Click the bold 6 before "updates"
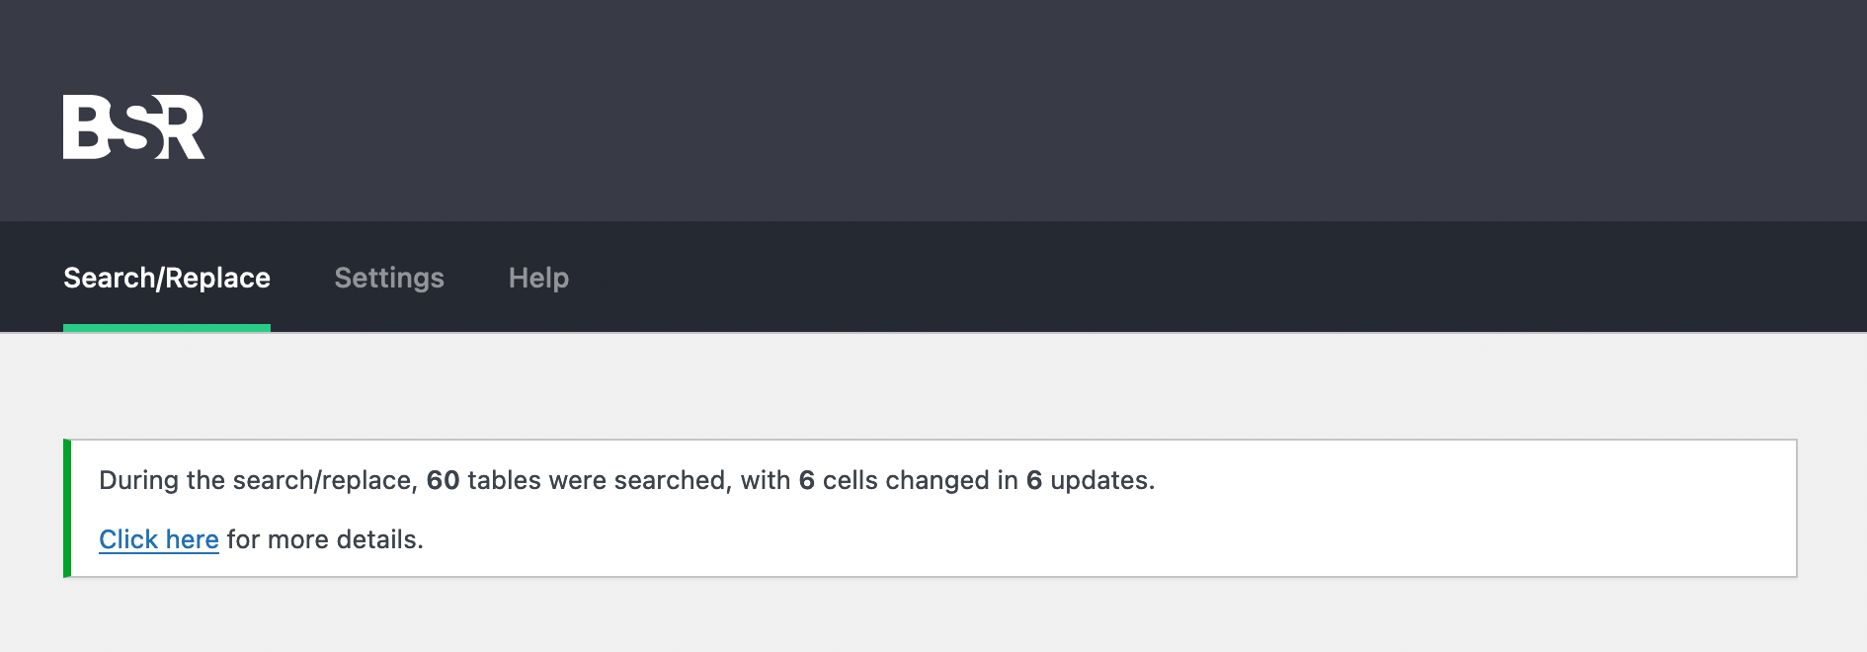This screenshot has height=652, width=1867. (x=1034, y=480)
